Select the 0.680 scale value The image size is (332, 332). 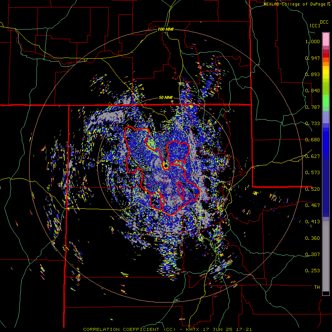coord(312,140)
